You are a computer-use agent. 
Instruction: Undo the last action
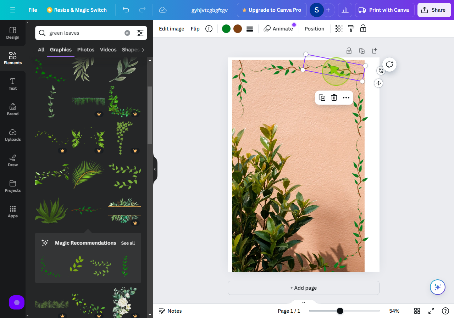[126, 10]
